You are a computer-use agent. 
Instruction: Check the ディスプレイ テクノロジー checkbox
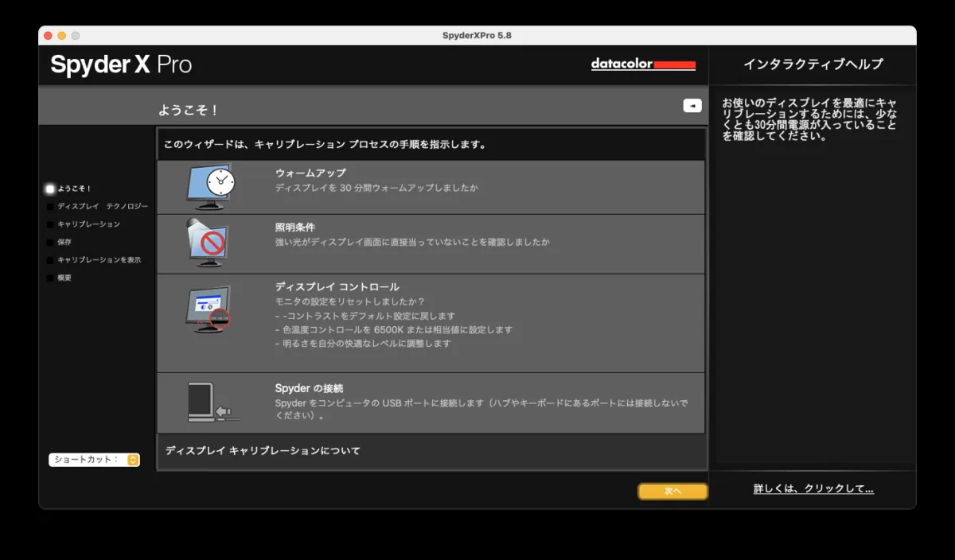pos(49,206)
